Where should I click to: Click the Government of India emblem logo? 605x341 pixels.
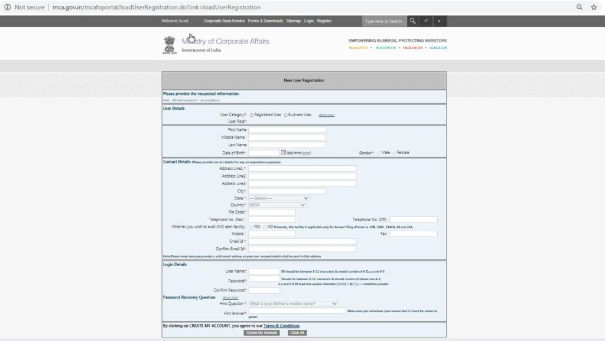tap(170, 45)
